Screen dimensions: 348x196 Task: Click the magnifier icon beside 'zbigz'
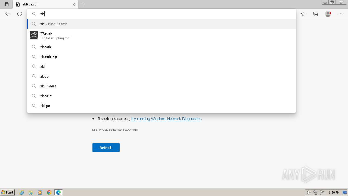point(34,106)
